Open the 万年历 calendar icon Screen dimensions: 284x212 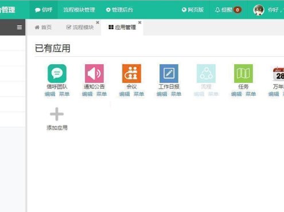[x=278, y=73]
